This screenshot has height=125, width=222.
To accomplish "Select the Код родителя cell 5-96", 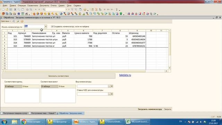I will (x=102, y=46).
